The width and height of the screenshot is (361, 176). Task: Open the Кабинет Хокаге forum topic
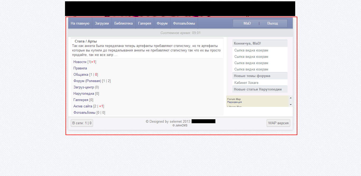coord(246,83)
